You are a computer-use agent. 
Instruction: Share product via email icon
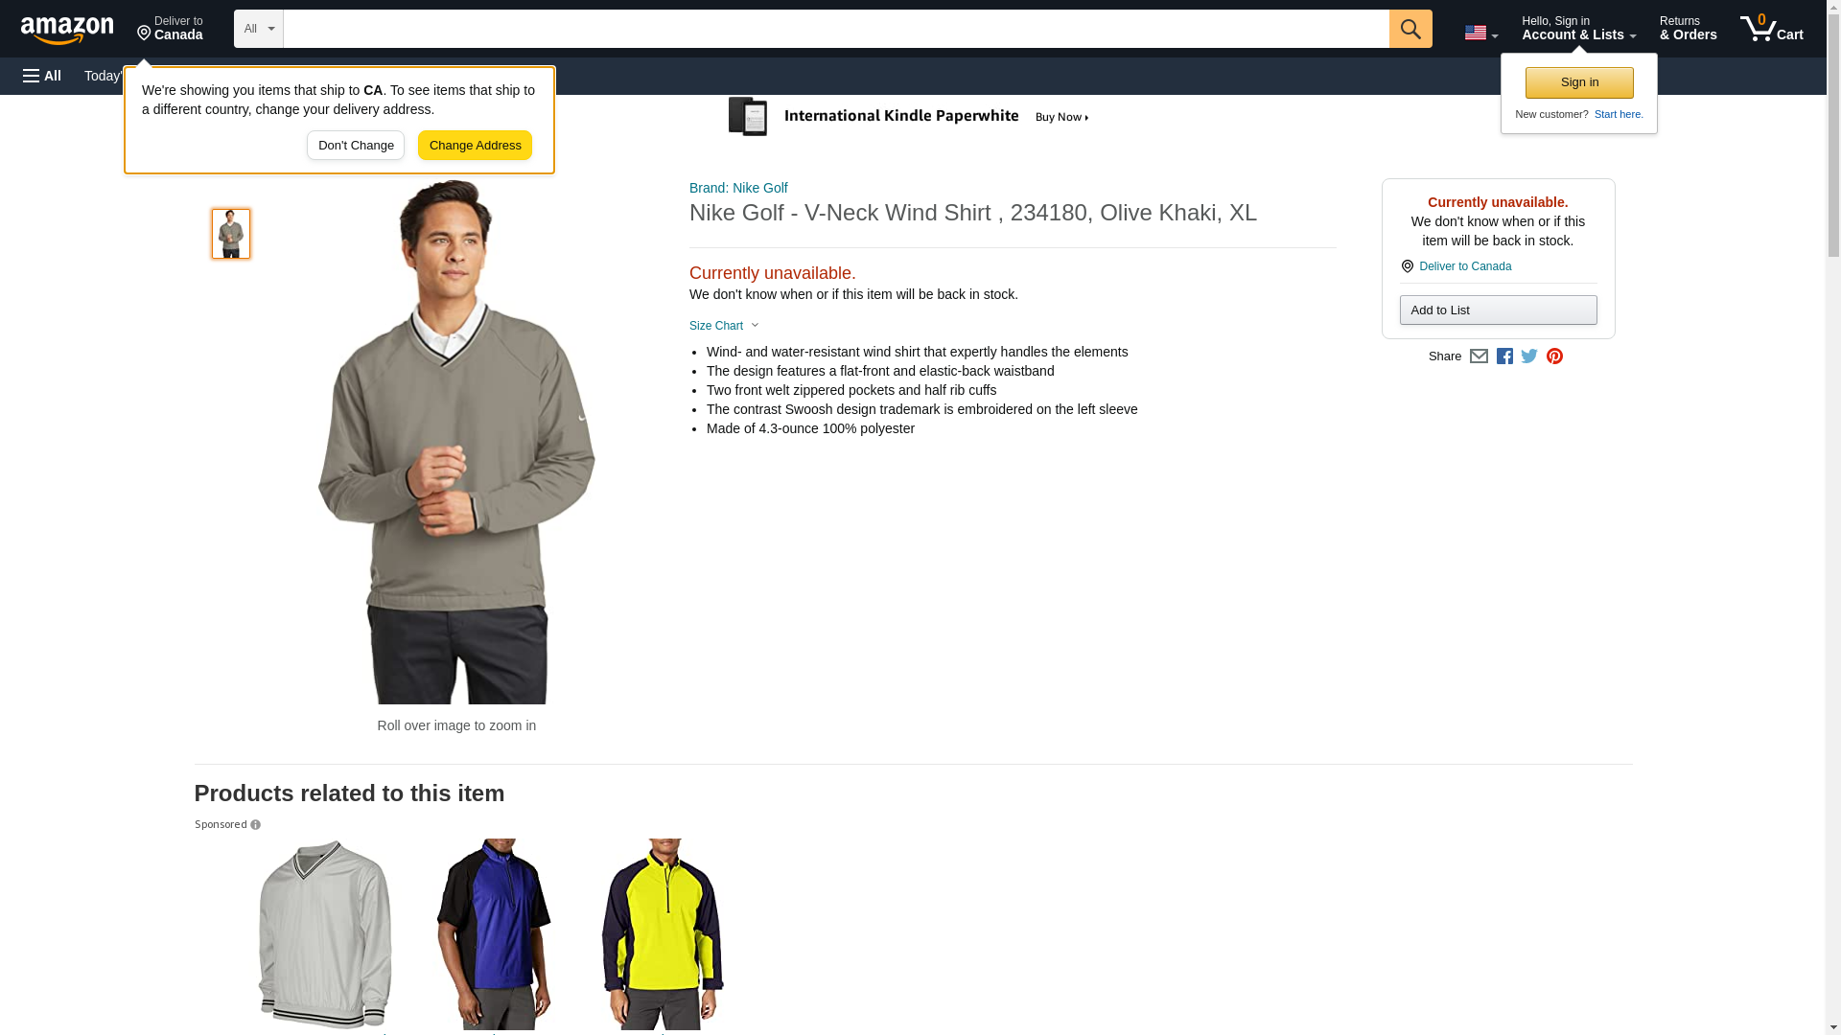(x=1479, y=356)
